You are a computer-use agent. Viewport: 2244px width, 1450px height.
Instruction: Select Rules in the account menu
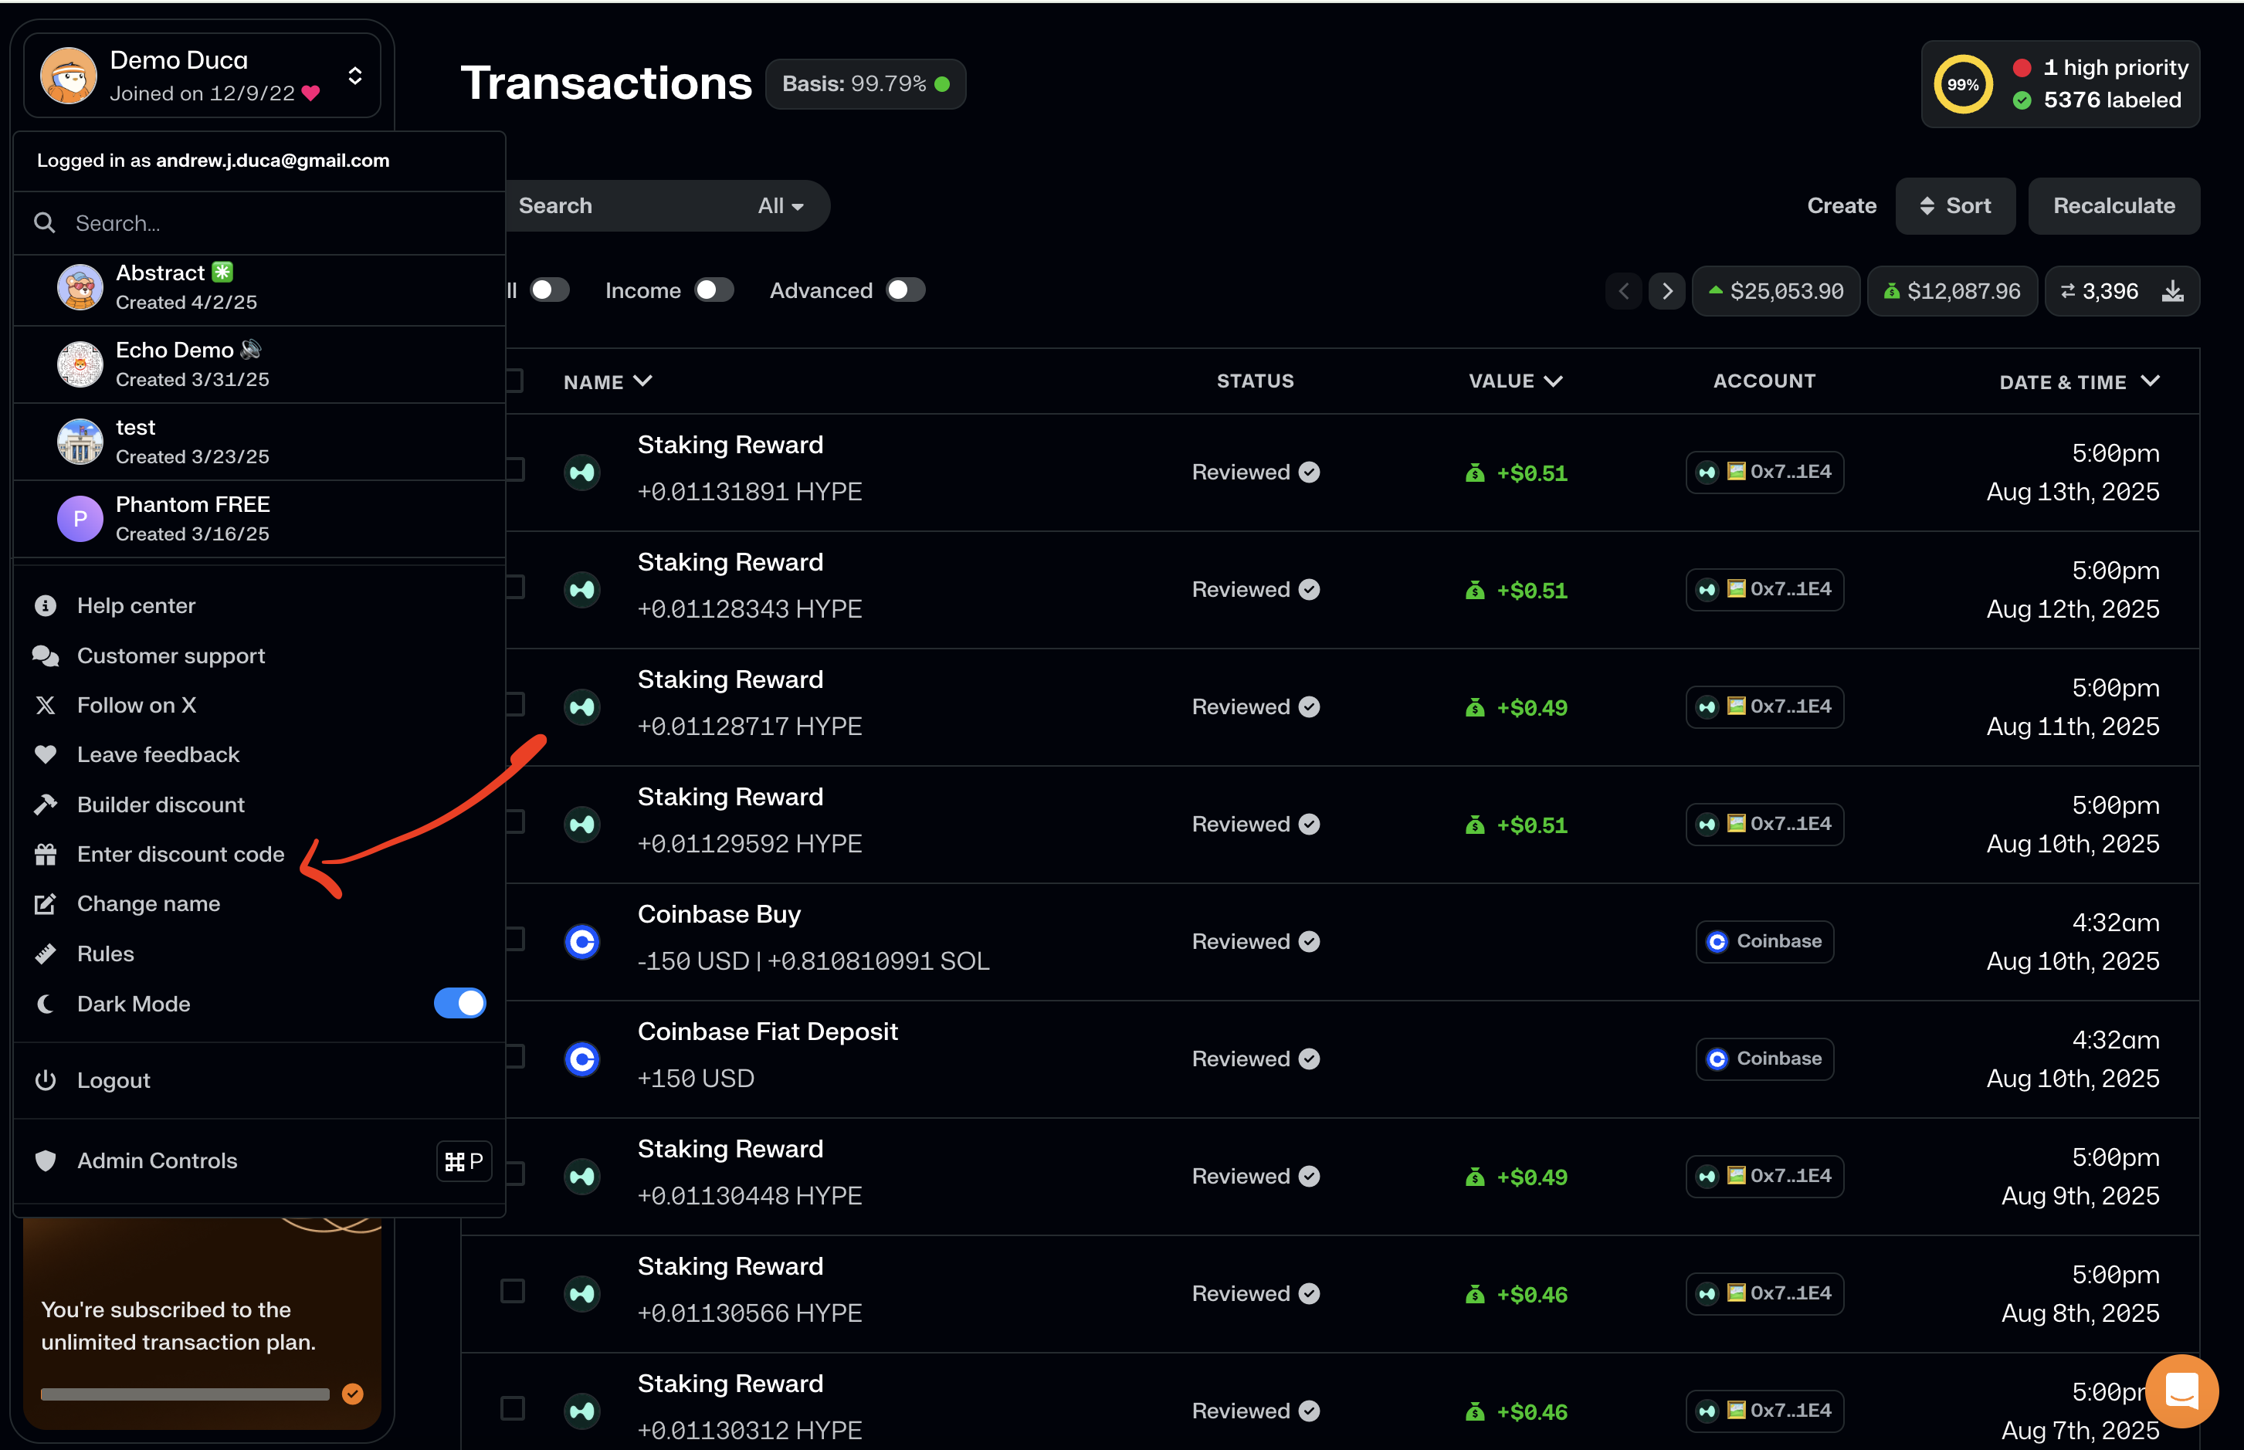pos(106,953)
